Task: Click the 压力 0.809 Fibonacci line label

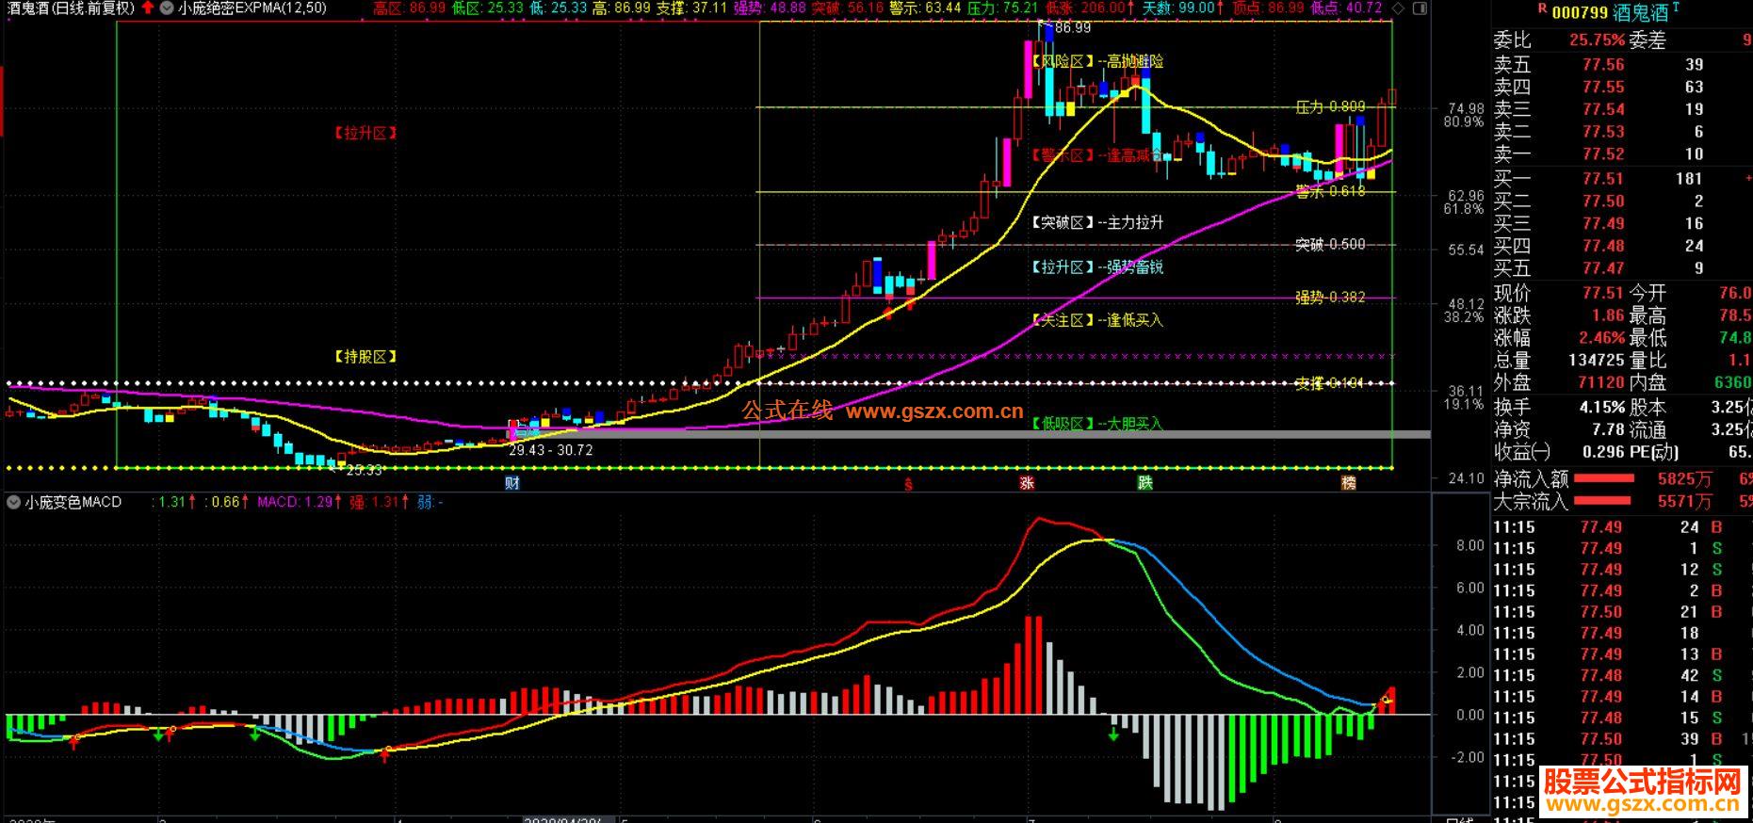Action: pyautogui.click(x=1330, y=107)
